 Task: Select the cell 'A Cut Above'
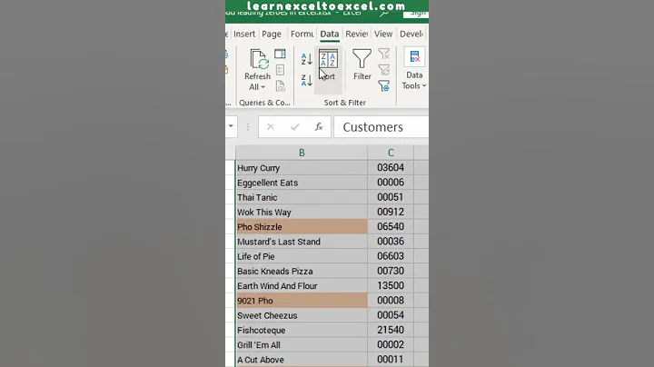click(x=302, y=360)
